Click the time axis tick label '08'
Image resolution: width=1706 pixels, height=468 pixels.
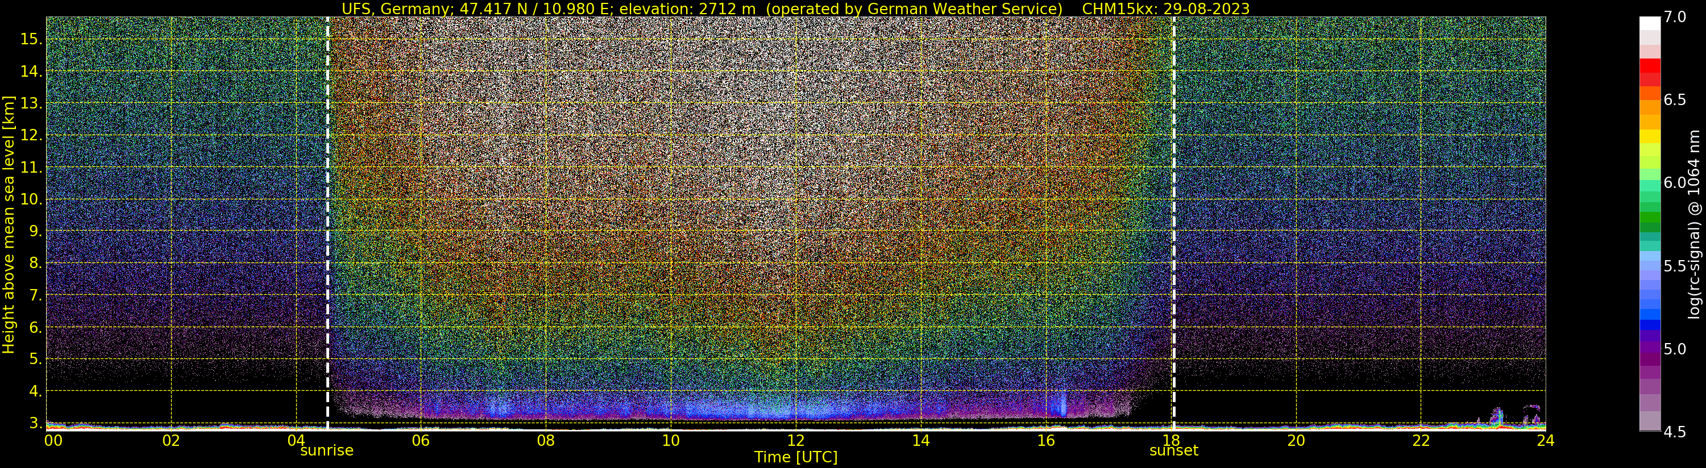[x=546, y=440]
